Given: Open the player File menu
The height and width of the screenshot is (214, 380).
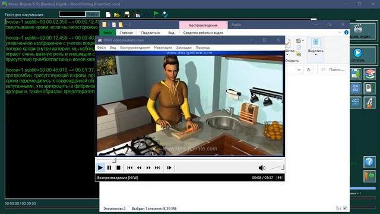Looking at the screenshot, I should [102, 48].
